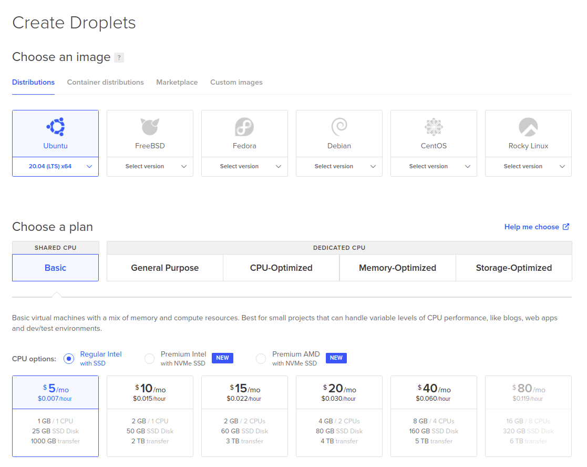Viewport: 587px width, 467px height.
Task: Choose the FreeBSD logo icon
Action: point(150,127)
